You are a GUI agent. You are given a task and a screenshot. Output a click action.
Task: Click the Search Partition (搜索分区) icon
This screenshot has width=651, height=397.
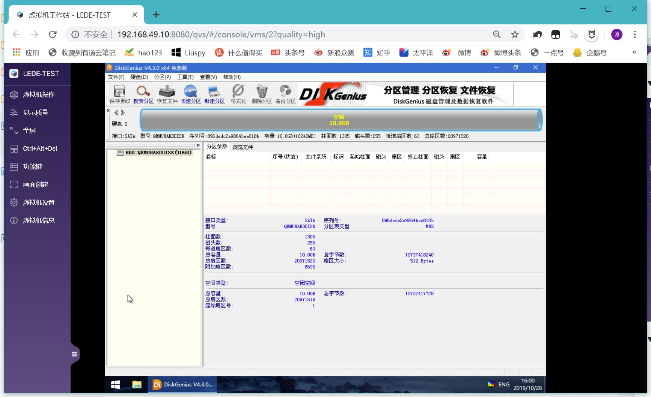pos(143,94)
